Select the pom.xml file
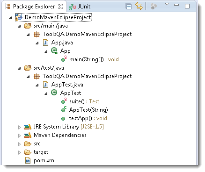This screenshot has width=205, height=172. coord(44,160)
